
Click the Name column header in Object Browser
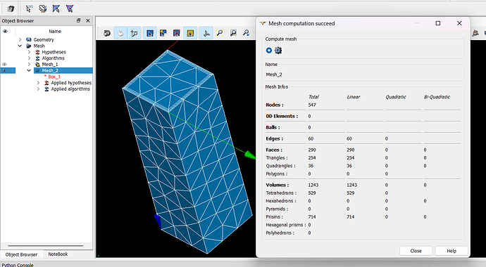click(x=55, y=31)
